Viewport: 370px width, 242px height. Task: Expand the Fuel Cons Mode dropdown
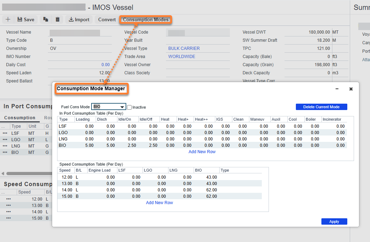tap(122, 107)
